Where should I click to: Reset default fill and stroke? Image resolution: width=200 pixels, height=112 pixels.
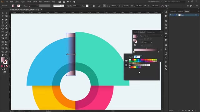tap(2, 63)
